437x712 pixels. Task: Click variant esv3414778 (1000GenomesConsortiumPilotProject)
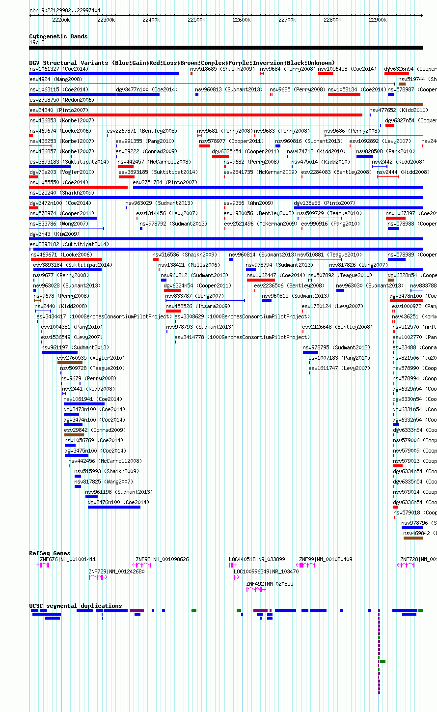click(242, 337)
